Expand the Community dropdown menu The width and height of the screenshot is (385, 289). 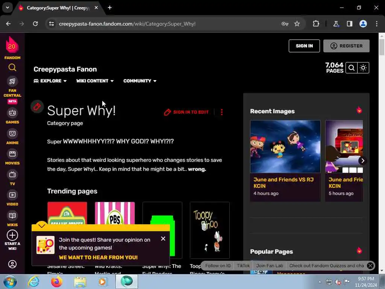140,81
